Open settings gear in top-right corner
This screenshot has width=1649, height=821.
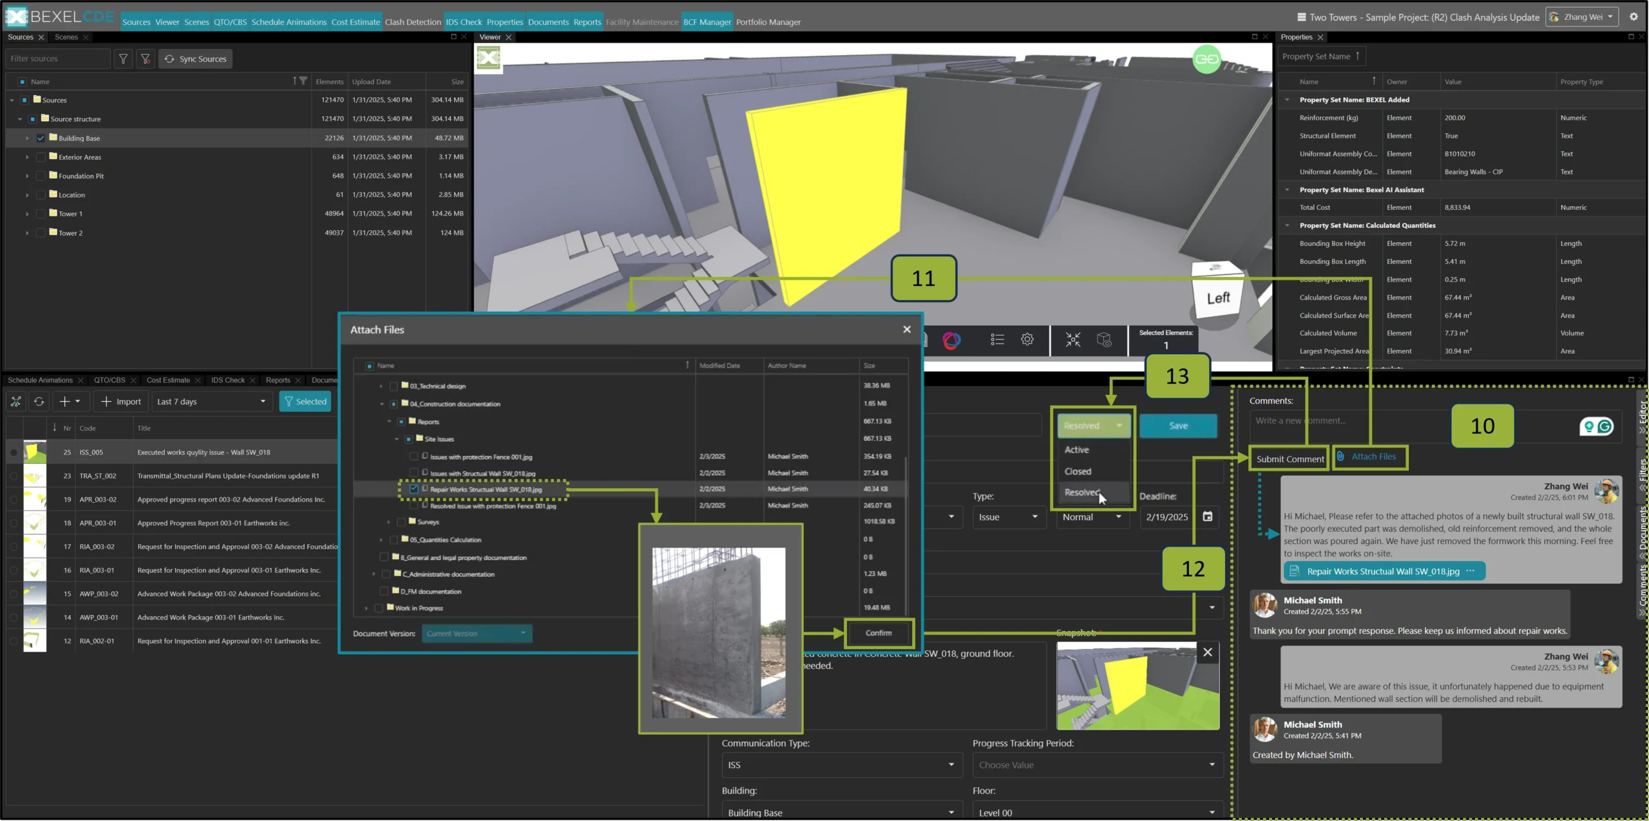pos(1634,17)
